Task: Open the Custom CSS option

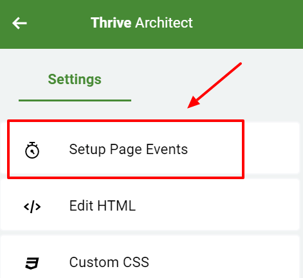Action: tap(150, 257)
